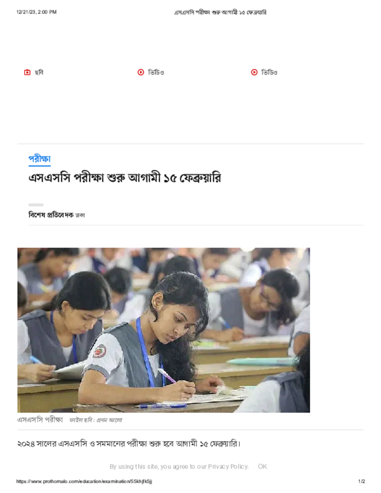Click the red camera icon beside ছবি
The height and width of the screenshot is (493, 381).
[x=27, y=72]
